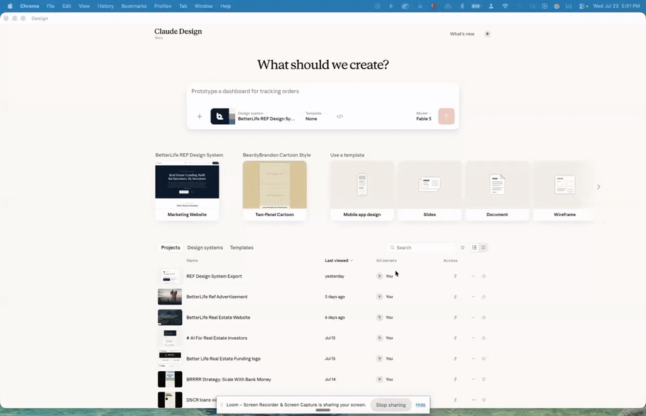Viewport: 646px width, 416px height.
Task: Open more options for BetterLife Ref Advertisement
Action: tap(473, 297)
